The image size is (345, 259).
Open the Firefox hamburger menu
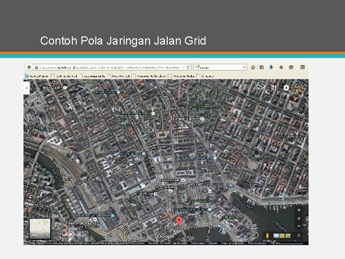302,67
